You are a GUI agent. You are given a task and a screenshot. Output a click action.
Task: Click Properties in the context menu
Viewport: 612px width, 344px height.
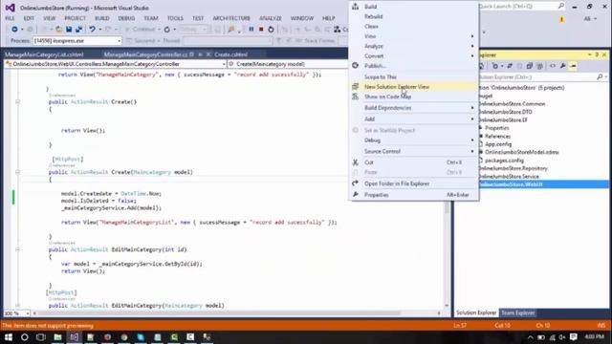point(415,195)
